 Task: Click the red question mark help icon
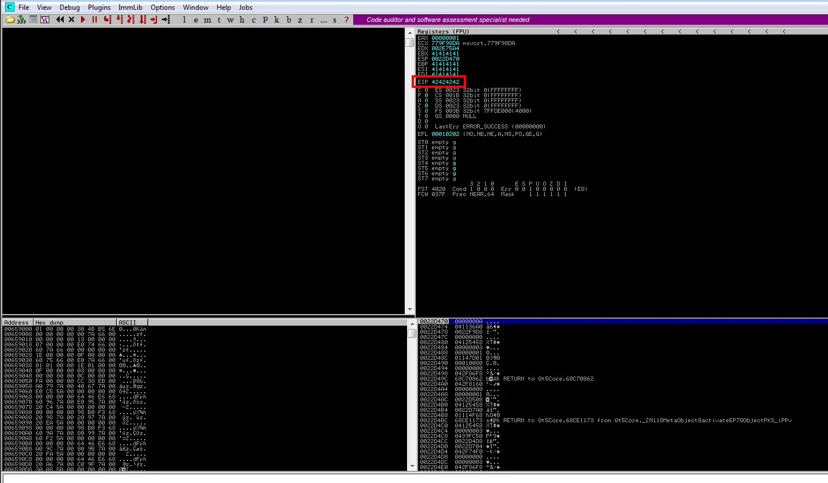click(x=346, y=20)
